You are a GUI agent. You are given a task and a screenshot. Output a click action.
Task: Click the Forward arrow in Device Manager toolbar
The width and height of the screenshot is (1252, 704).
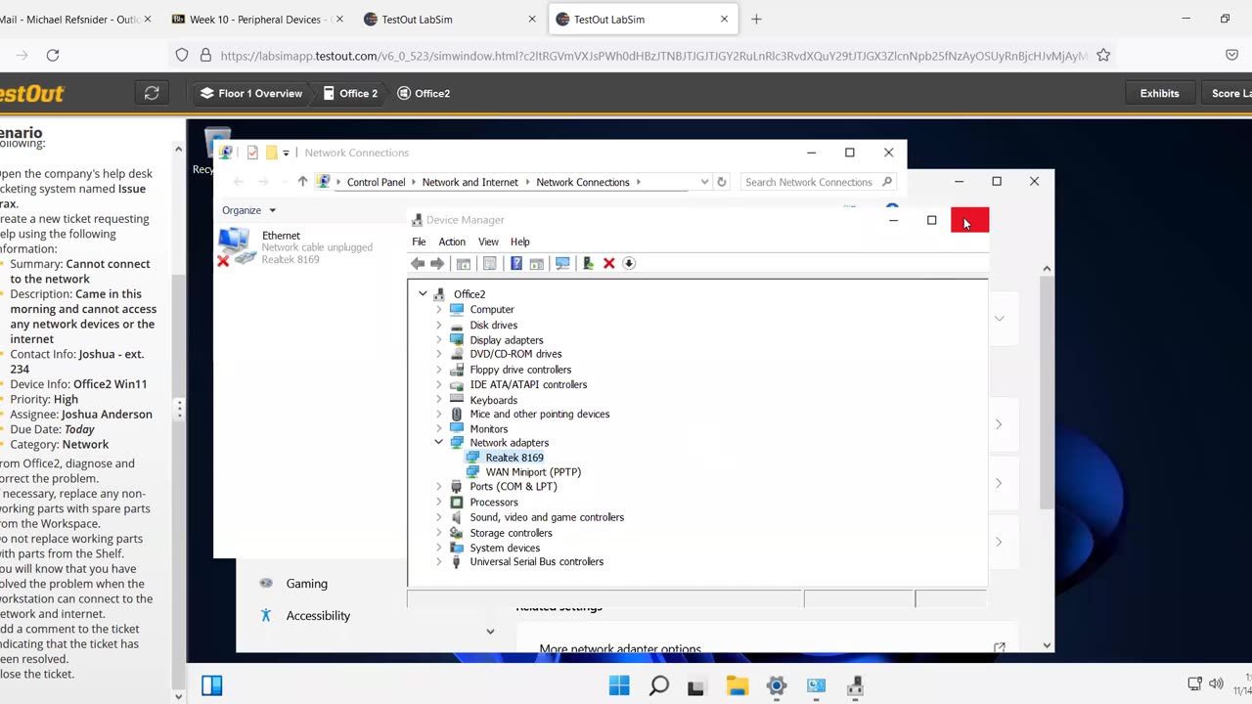(437, 263)
